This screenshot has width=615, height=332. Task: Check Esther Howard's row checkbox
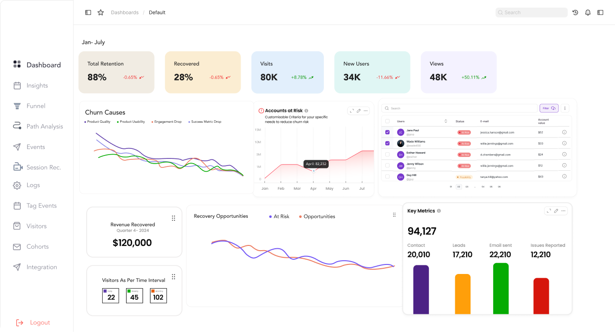coord(387,154)
